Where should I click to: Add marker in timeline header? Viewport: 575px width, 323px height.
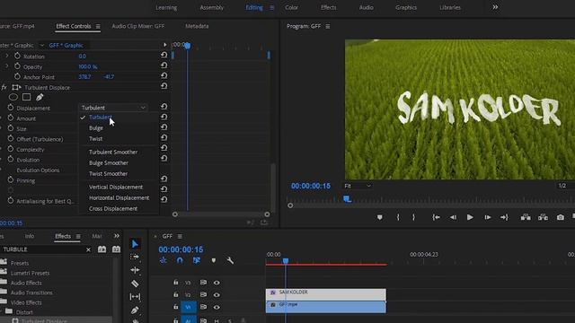click(214, 260)
